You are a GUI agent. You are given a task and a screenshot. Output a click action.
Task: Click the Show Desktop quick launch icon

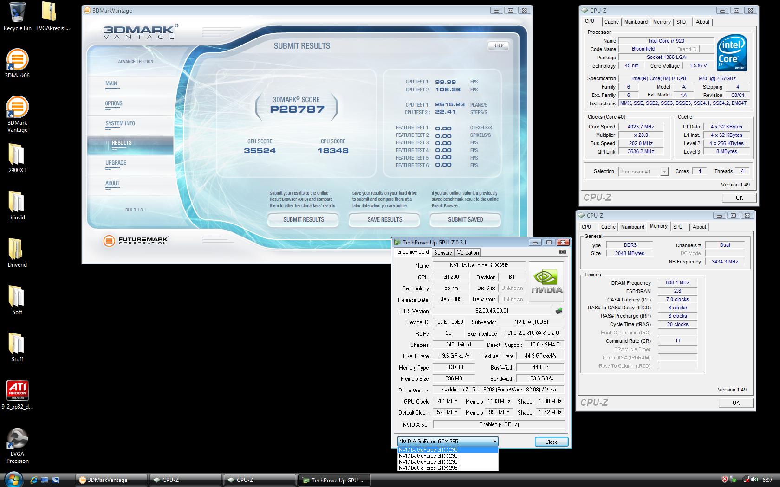pyautogui.click(x=45, y=480)
